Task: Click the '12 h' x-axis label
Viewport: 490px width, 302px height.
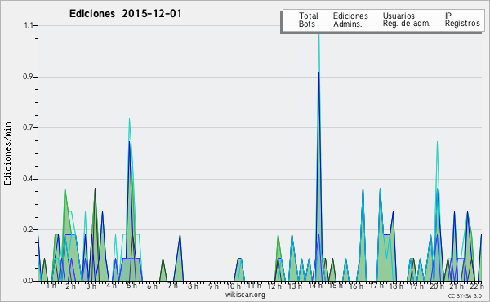Action: pos(274,286)
